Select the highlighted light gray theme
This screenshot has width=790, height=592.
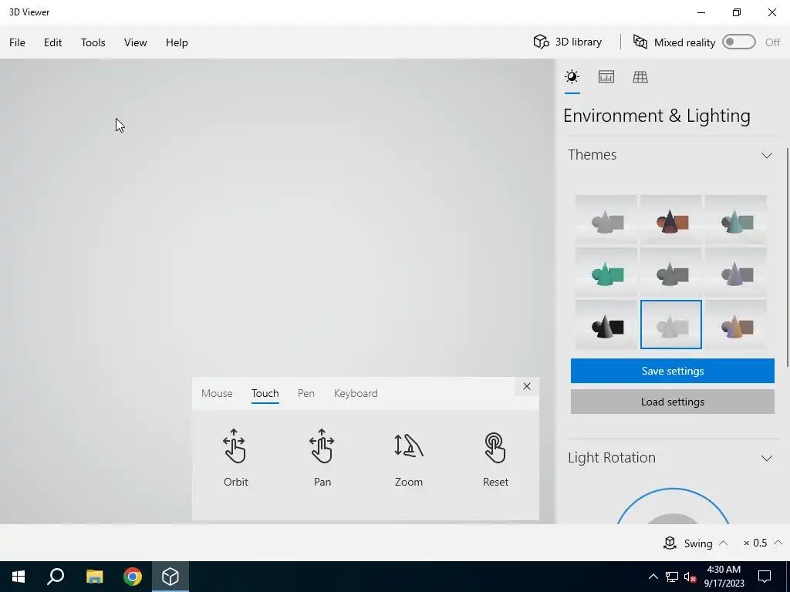click(x=671, y=325)
